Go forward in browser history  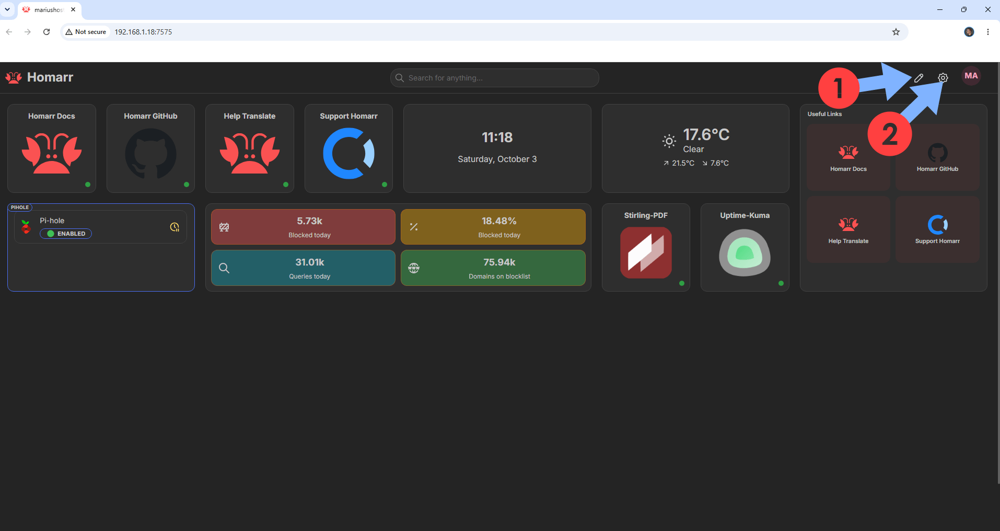tap(27, 32)
